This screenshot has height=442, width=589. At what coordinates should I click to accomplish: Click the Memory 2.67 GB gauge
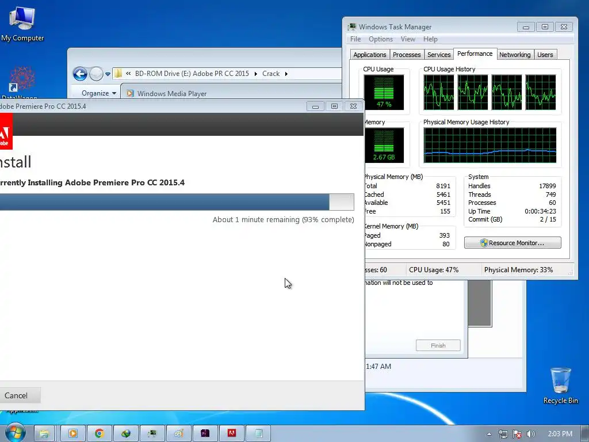384,145
